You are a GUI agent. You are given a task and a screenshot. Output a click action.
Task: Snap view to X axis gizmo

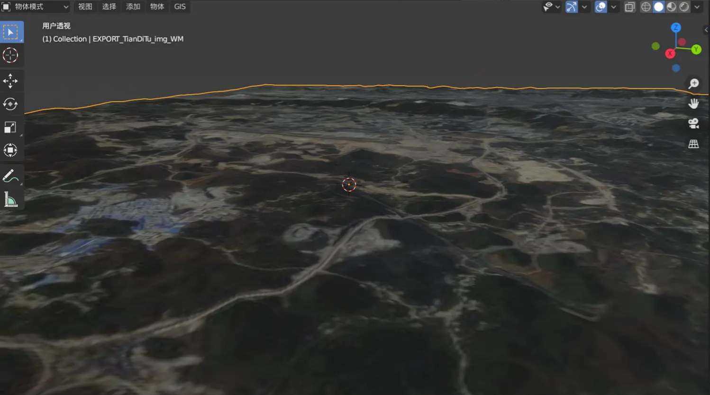pyautogui.click(x=670, y=54)
